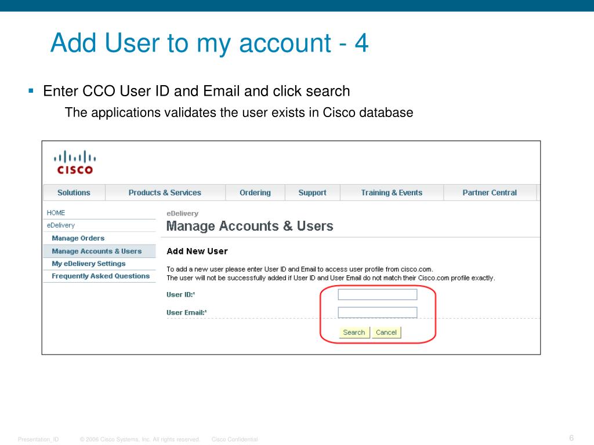Click the 'User Email:*' label
Viewport: 594px width, 445px height.
[x=186, y=312]
